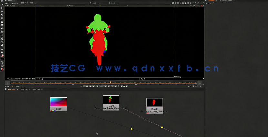Click the pencil edit icon in Properties panel

(213, 3)
